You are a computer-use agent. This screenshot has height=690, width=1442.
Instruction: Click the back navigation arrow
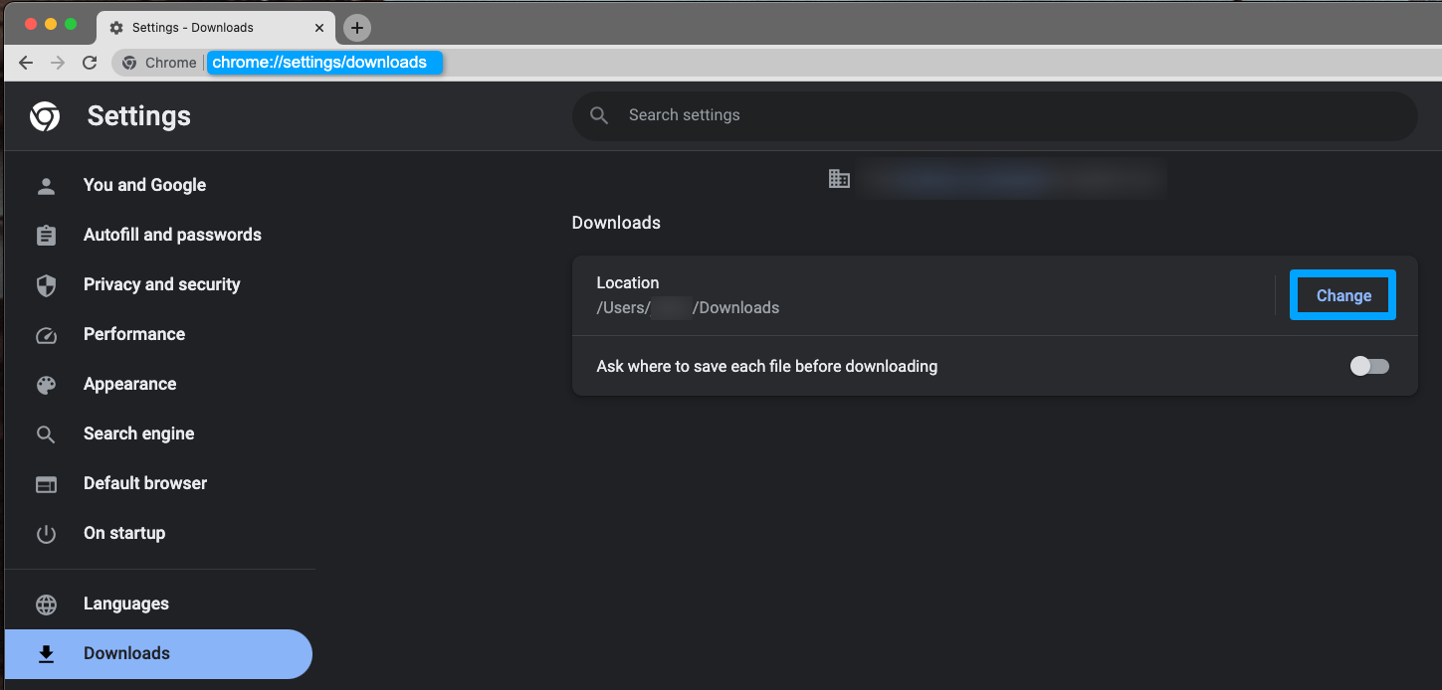click(26, 63)
